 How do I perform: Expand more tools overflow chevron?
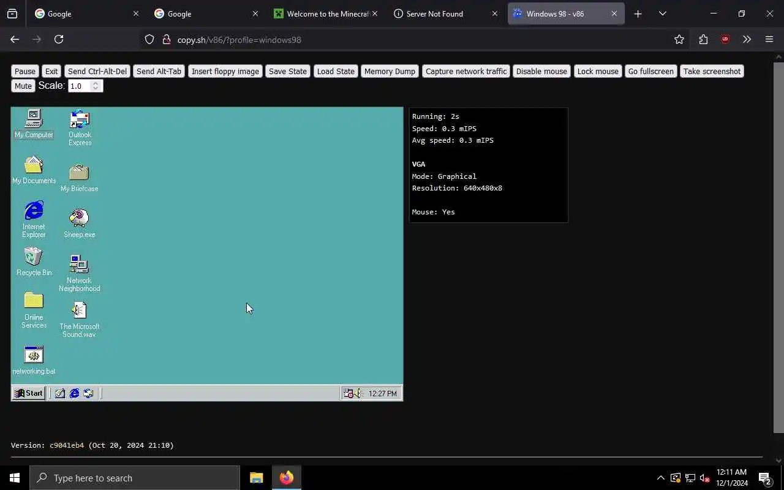[747, 39]
